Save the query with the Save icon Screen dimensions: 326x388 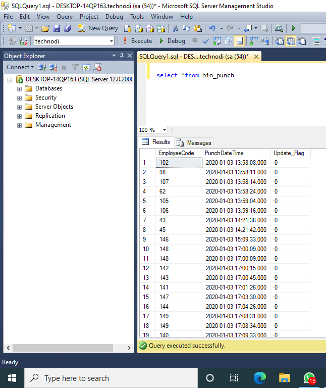[57, 28]
